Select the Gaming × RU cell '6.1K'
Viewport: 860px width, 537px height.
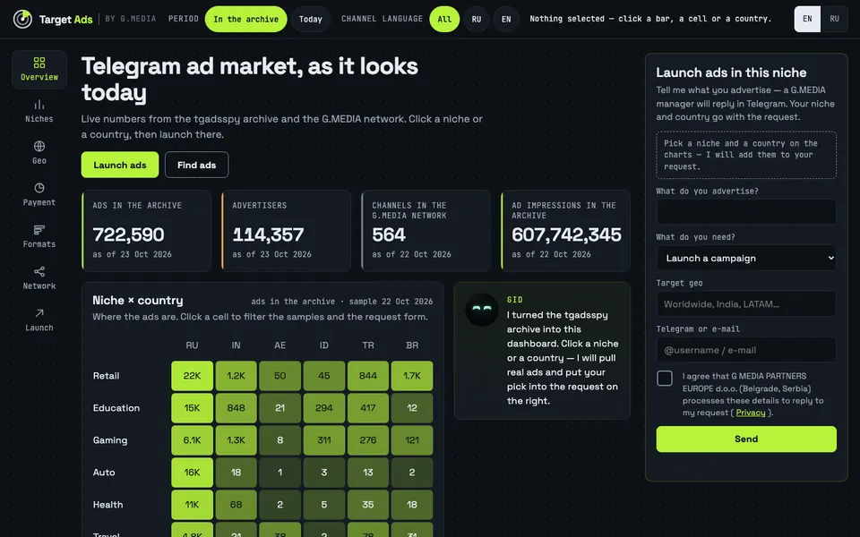192,440
